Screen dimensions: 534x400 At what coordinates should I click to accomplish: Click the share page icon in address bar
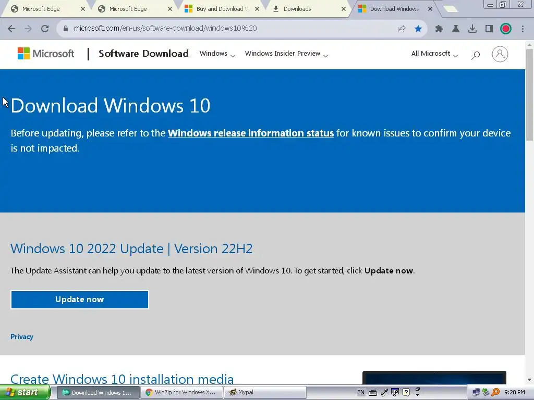pos(402,29)
